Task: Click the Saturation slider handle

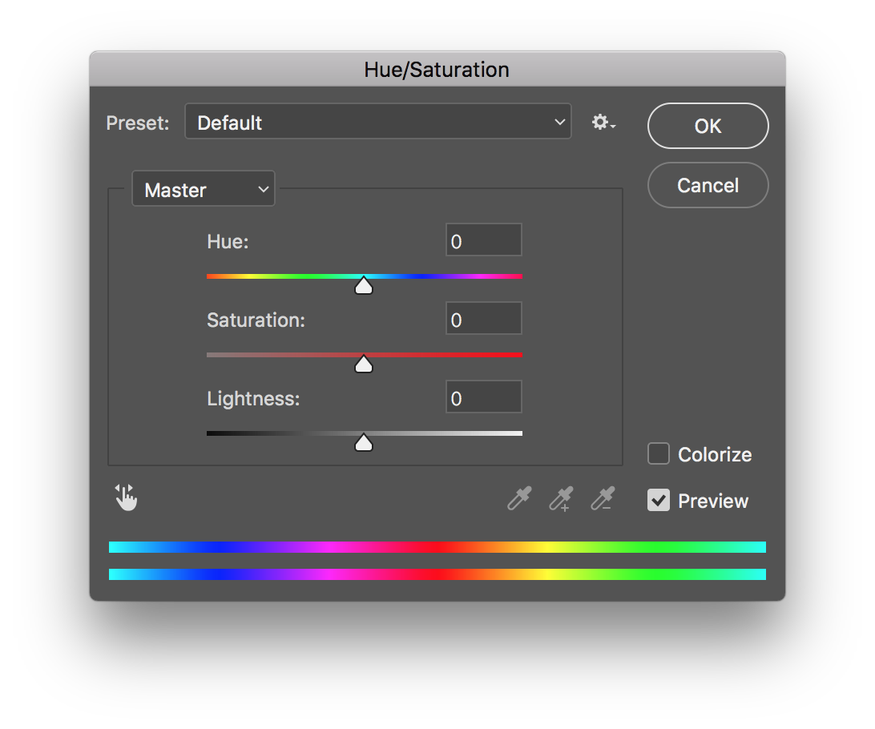Action: (x=364, y=364)
